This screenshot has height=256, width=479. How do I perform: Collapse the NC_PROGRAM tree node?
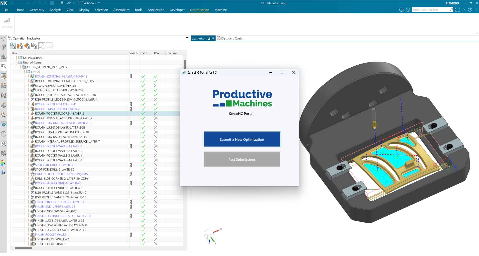click(x=13, y=58)
